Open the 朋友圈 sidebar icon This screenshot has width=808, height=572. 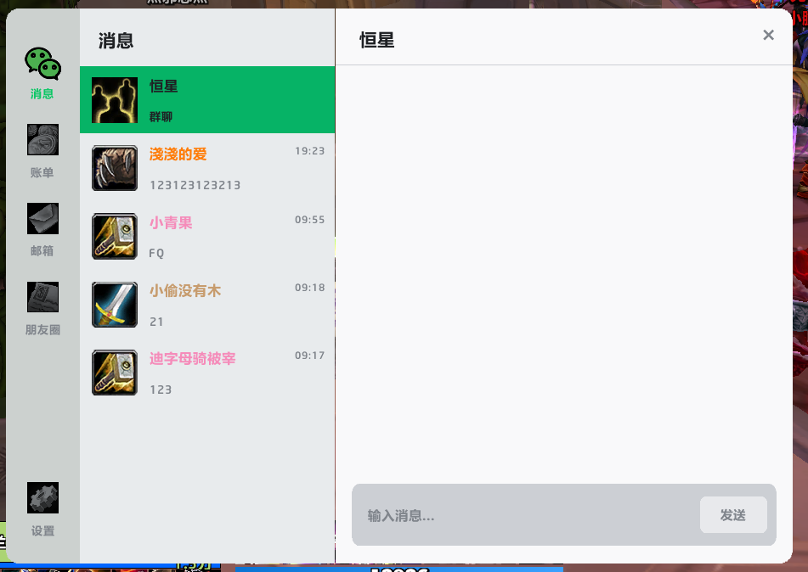[x=42, y=297]
